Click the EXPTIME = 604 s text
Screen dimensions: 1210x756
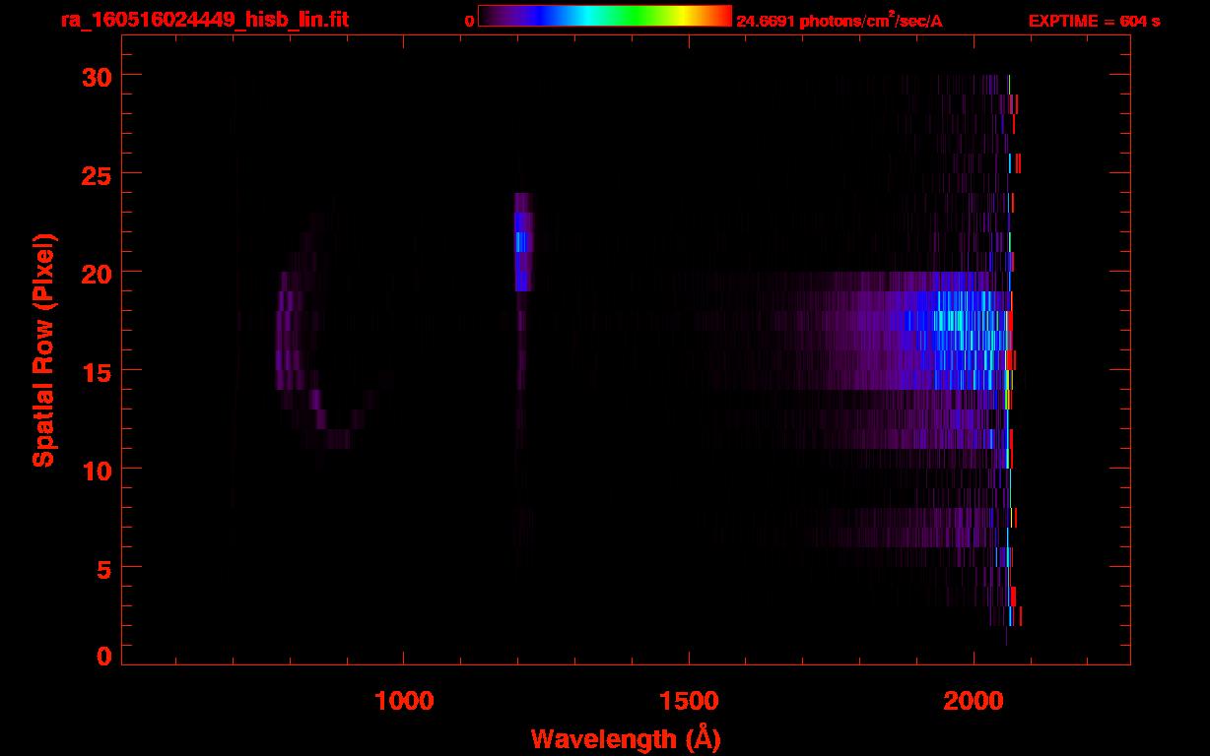pos(1094,21)
